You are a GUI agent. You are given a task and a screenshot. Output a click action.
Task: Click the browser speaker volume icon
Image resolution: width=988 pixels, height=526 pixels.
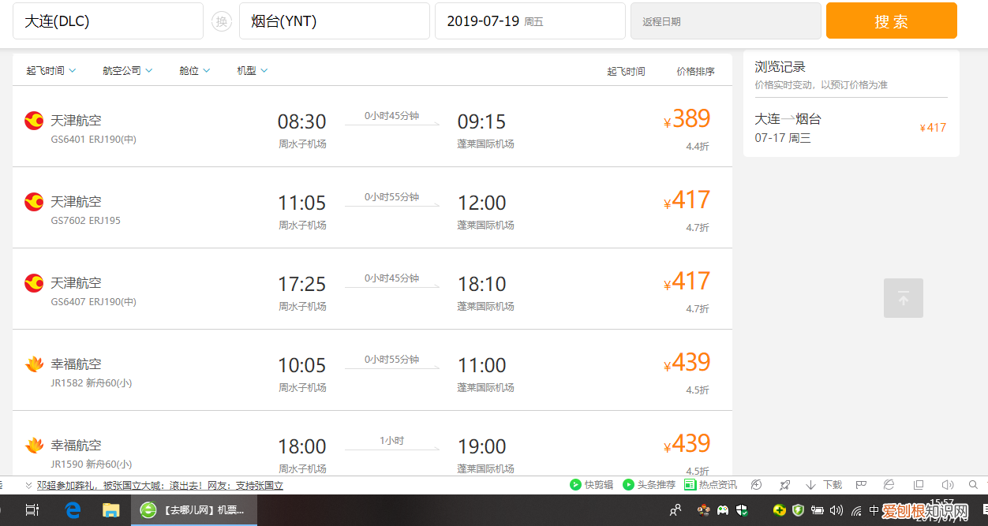coord(948,485)
